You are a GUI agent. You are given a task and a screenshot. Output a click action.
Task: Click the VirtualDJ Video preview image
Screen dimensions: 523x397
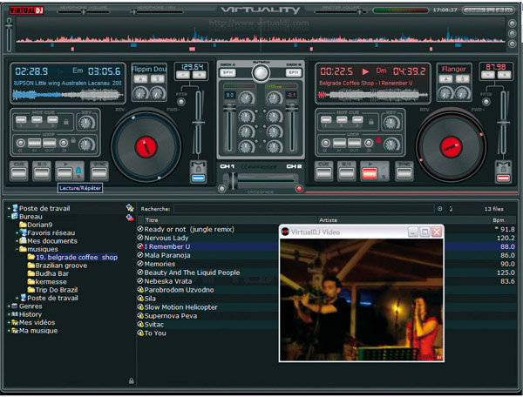point(361,299)
